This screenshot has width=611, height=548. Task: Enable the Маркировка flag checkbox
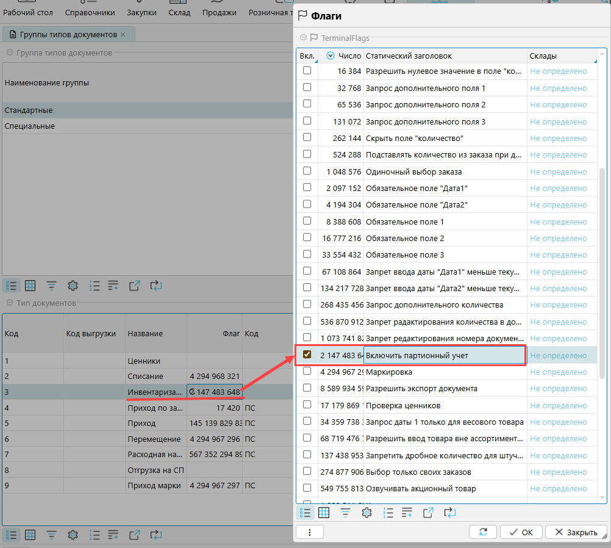click(x=307, y=371)
